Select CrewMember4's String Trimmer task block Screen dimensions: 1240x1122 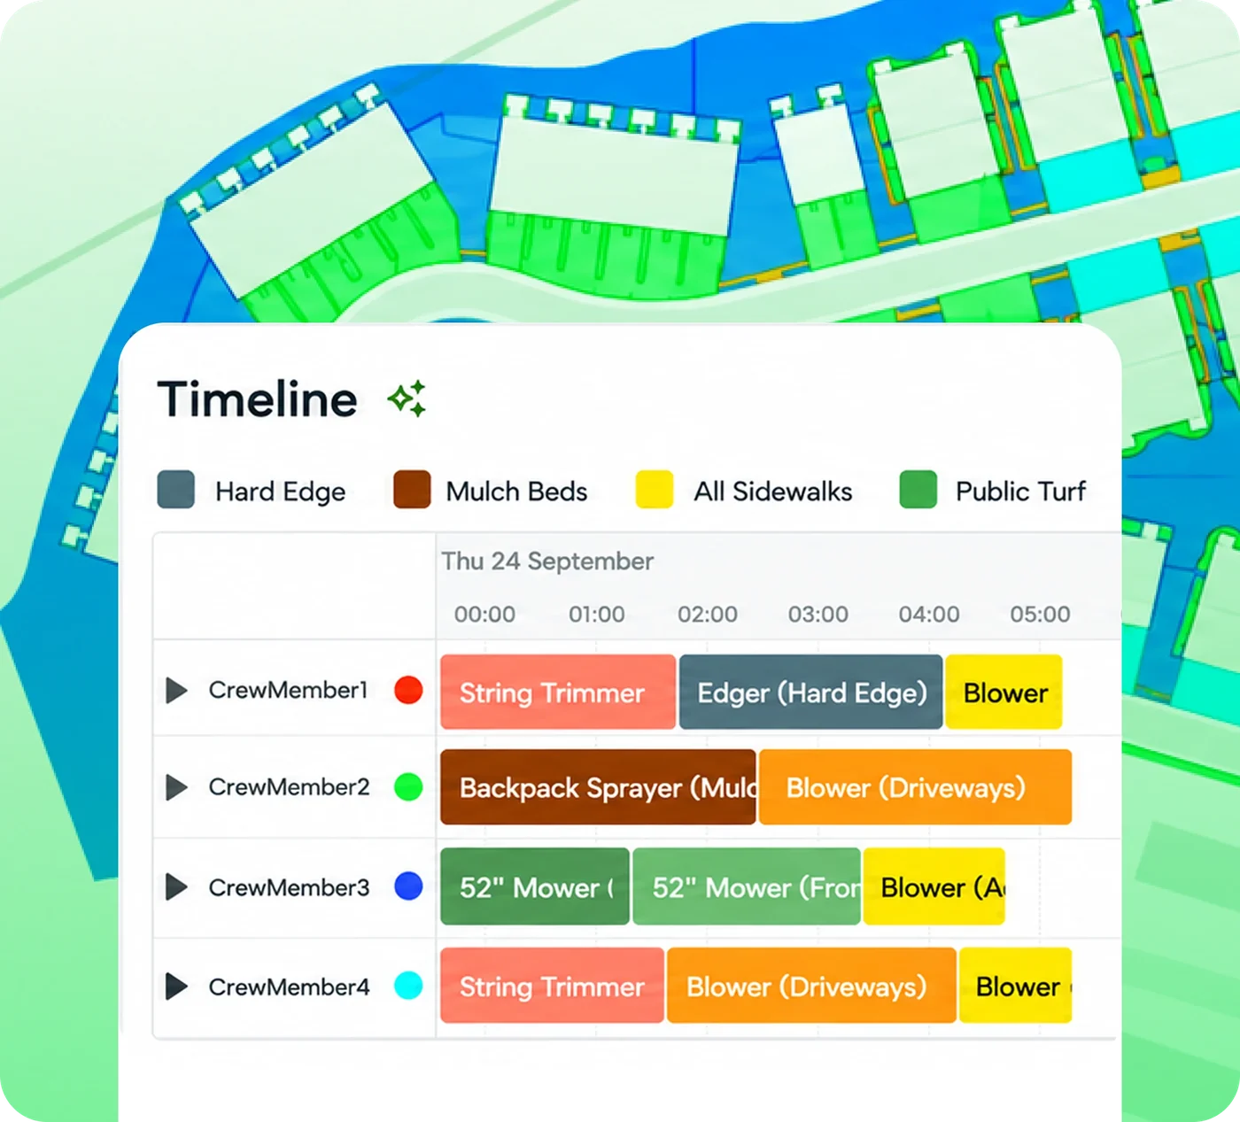tap(552, 986)
